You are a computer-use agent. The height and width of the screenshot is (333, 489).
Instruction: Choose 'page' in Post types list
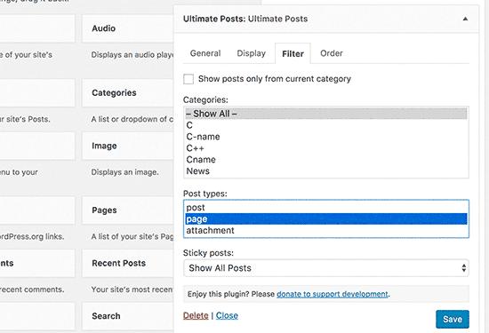tap(326, 219)
